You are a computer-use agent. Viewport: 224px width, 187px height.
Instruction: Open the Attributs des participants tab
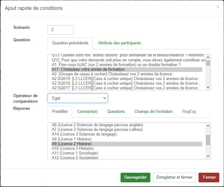[119, 43]
